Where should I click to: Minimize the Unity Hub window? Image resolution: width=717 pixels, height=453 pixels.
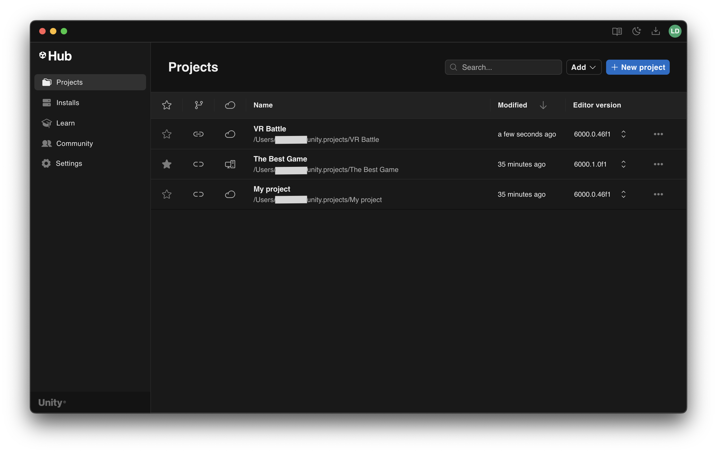coord(53,31)
